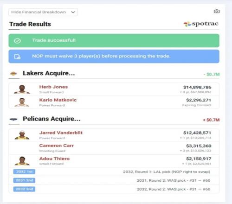Click the waive players notice icon
Image resolution: width=232 pixels, height=204 pixels.
[17, 57]
